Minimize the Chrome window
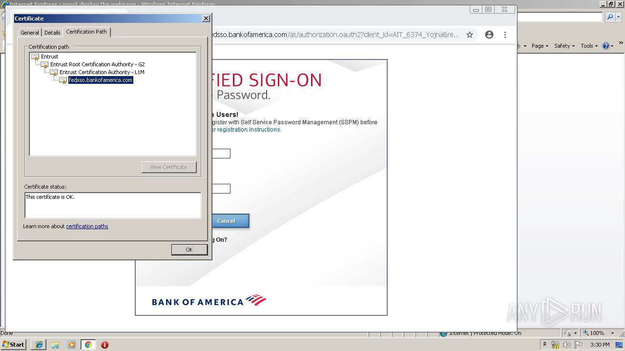 pos(476,10)
